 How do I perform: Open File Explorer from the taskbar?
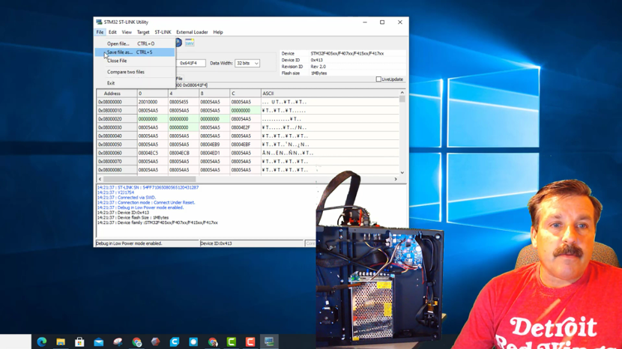tap(61, 342)
